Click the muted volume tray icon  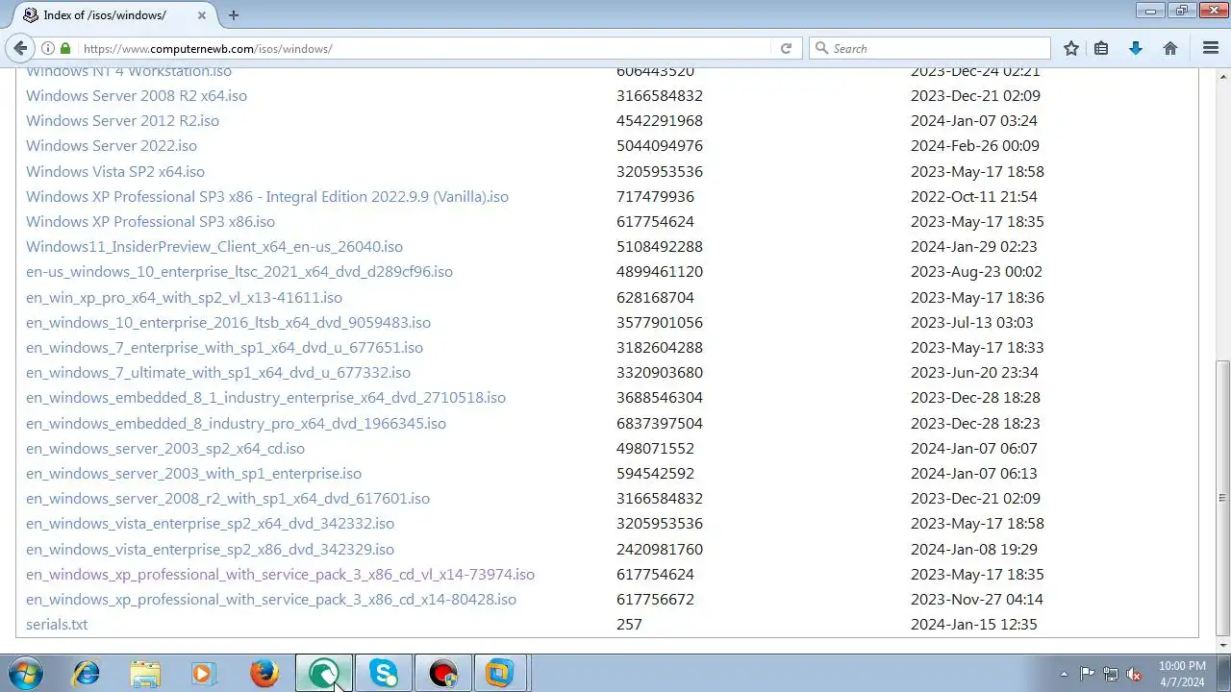(1134, 674)
